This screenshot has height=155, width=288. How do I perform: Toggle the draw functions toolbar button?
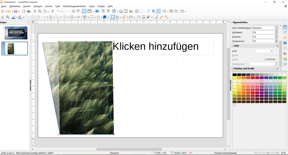159,11
